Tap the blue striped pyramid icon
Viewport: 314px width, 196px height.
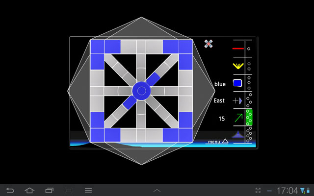click(x=237, y=134)
